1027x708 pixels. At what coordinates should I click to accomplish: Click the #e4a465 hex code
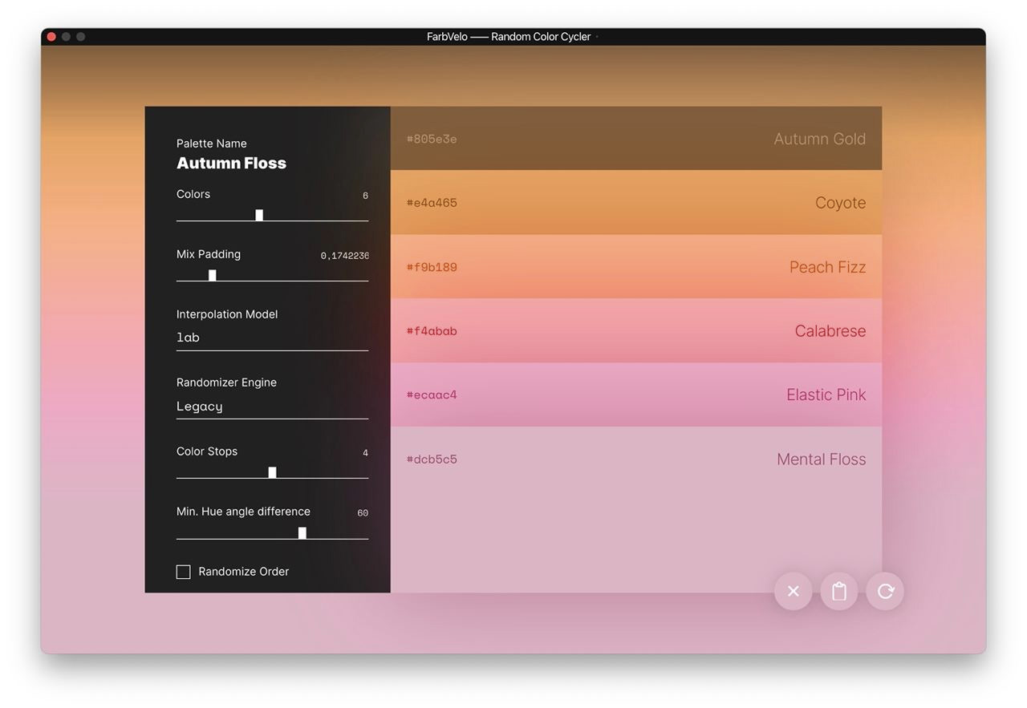[432, 203]
